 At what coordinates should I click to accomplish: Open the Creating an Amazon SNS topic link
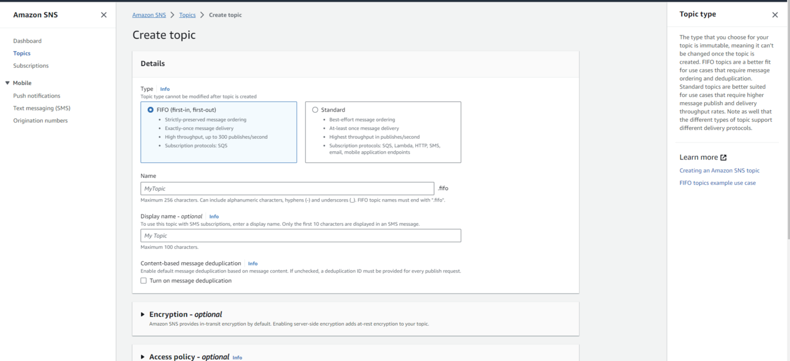(x=720, y=171)
